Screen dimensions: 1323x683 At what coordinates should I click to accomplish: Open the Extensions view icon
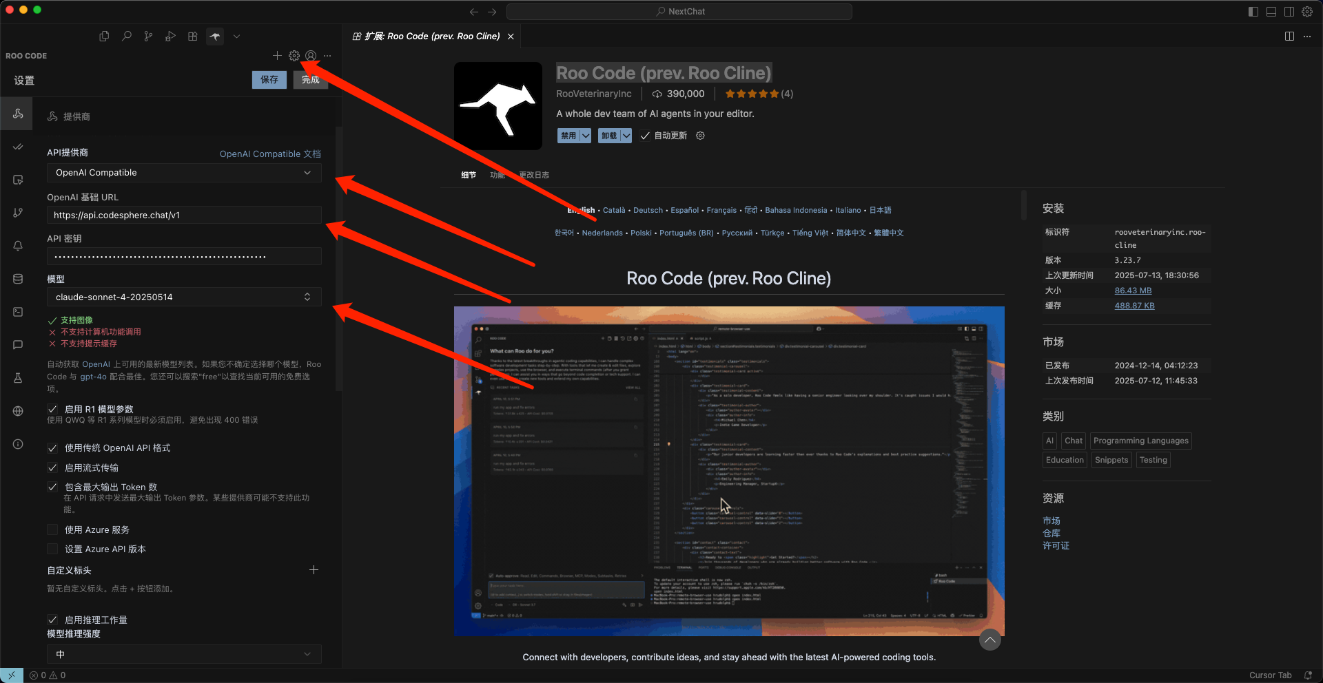193,36
